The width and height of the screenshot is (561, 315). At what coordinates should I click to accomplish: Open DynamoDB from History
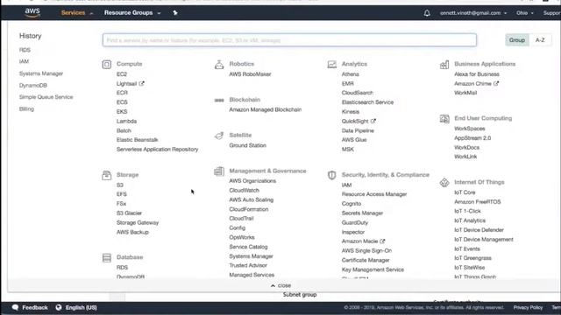coord(33,86)
